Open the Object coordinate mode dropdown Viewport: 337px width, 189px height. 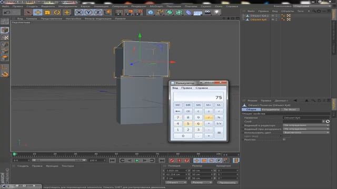(x=176, y=182)
